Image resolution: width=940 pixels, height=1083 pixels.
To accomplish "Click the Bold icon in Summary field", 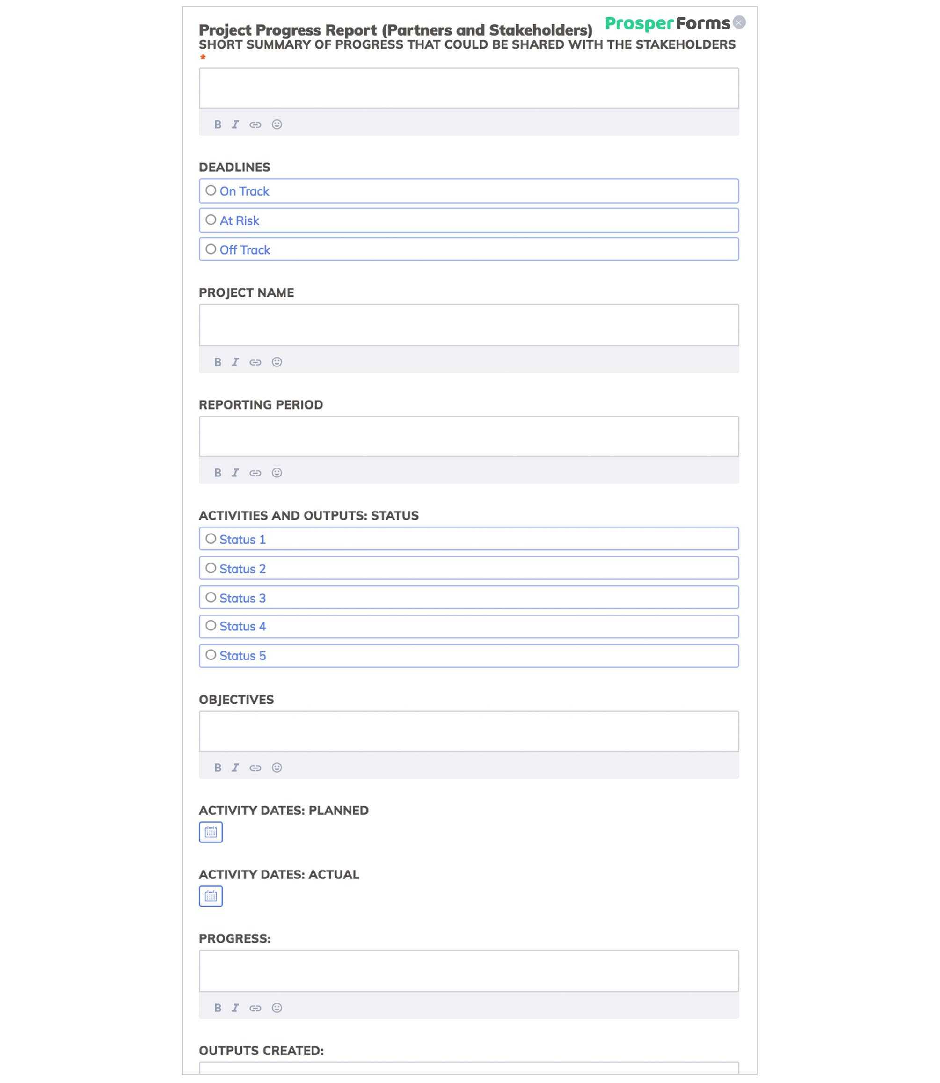I will coord(218,124).
